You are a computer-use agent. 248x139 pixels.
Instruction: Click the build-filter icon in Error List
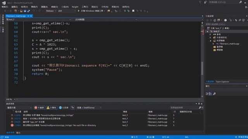(72, 108)
